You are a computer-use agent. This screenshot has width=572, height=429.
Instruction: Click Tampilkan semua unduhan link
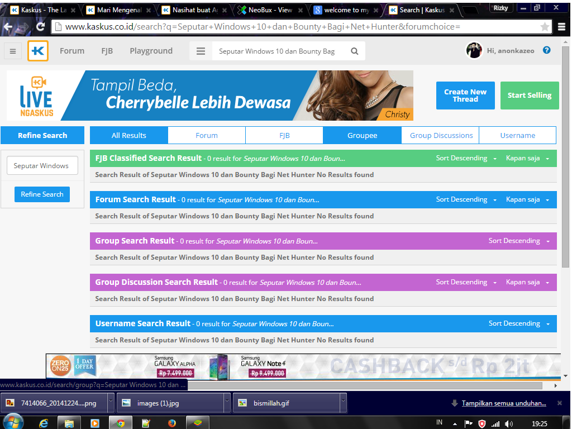point(504,403)
